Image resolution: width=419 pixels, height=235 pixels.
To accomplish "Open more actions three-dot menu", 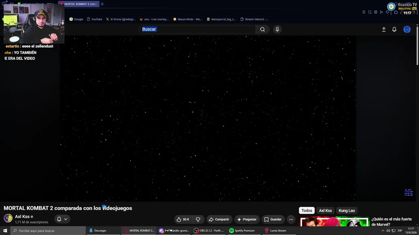I will tap(291, 219).
